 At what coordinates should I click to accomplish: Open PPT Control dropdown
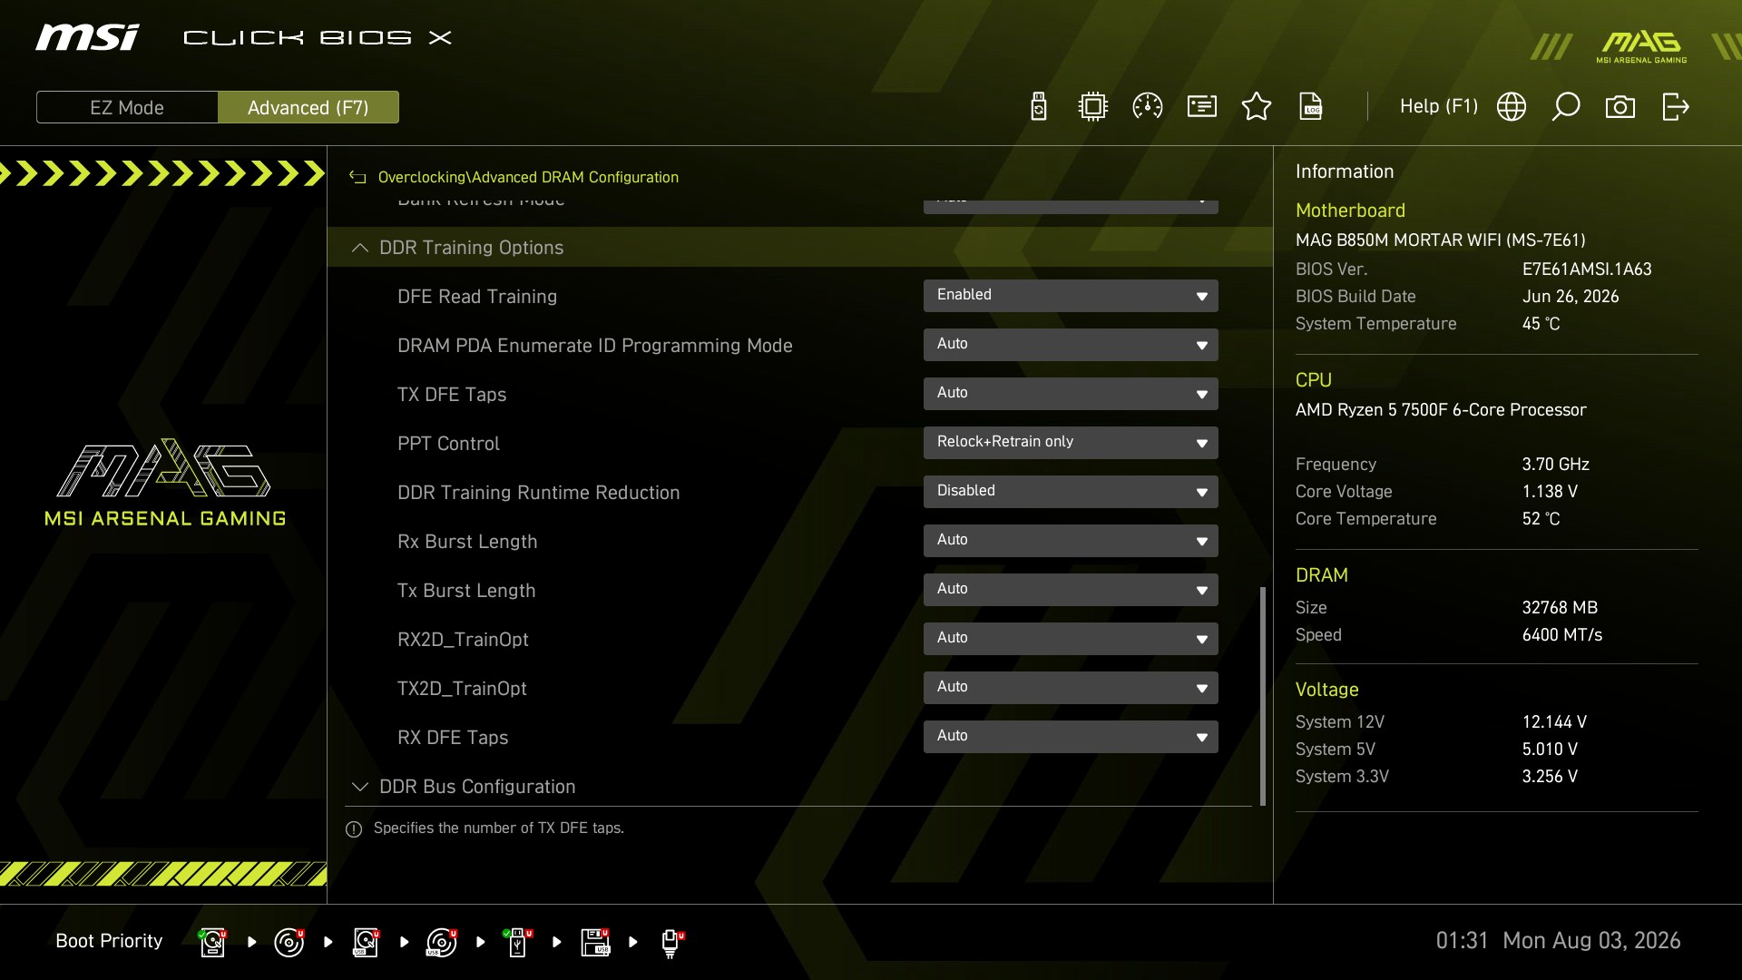(x=1071, y=443)
